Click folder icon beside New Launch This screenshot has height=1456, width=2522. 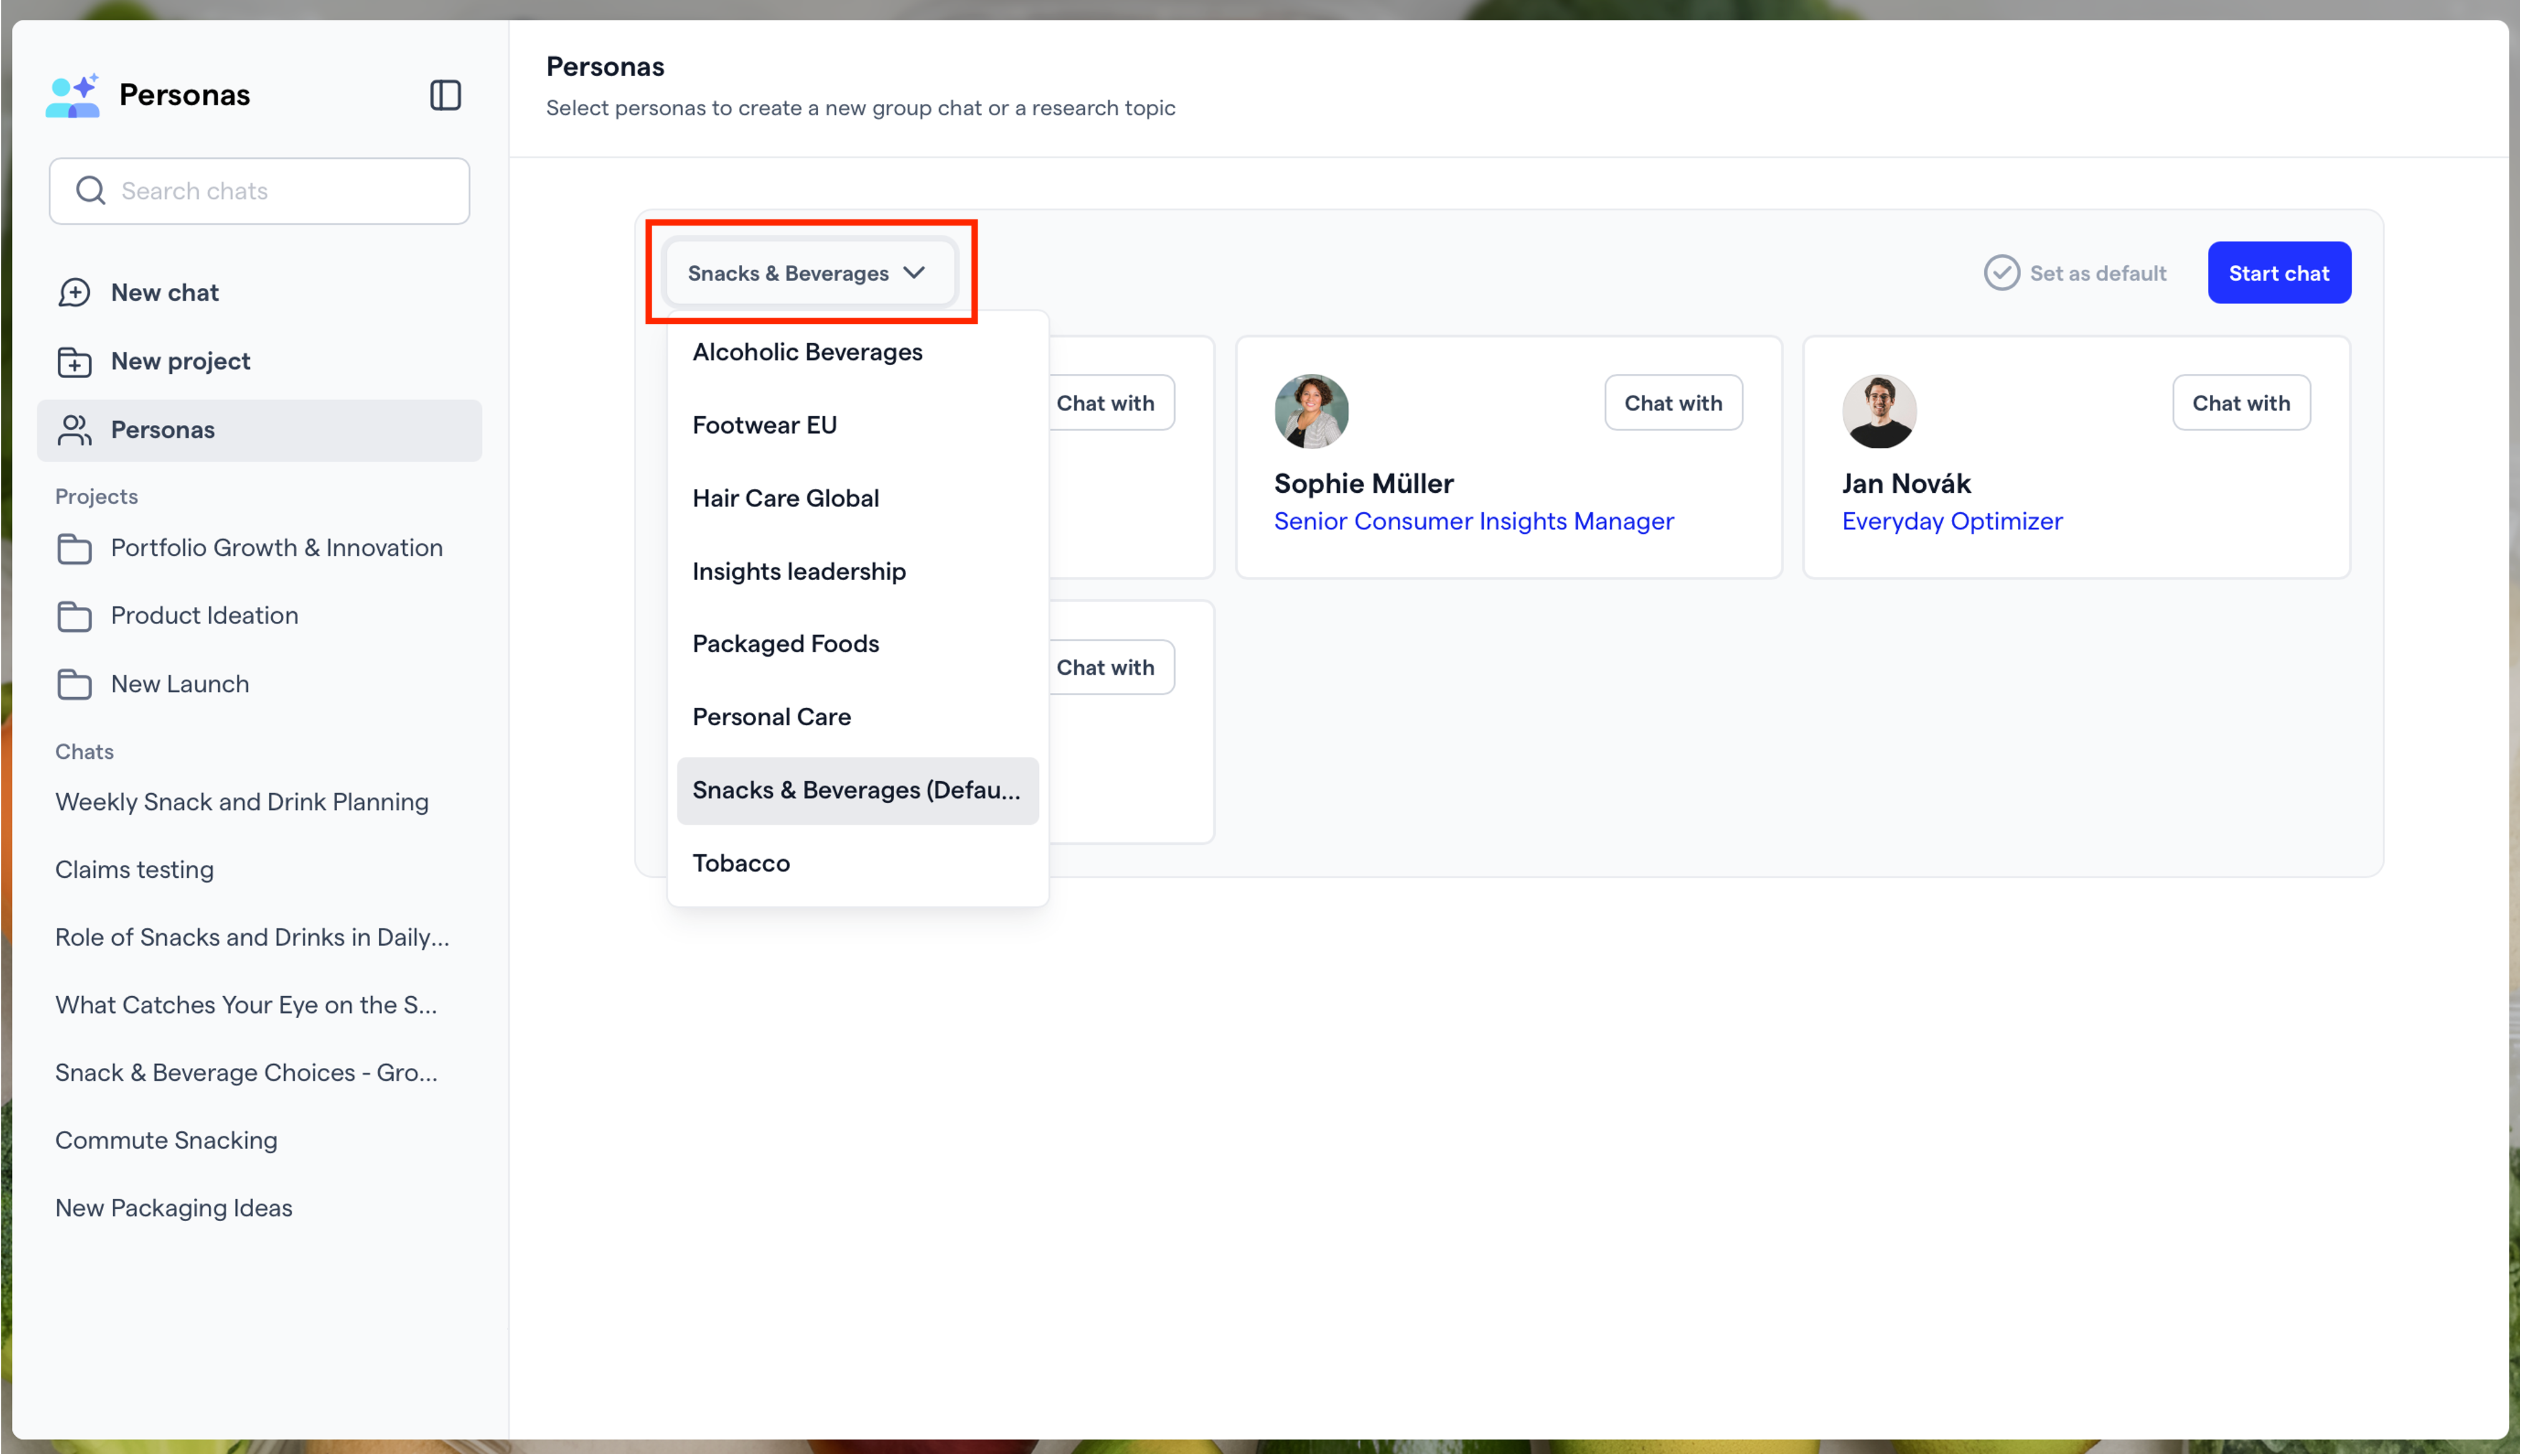click(x=74, y=684)
